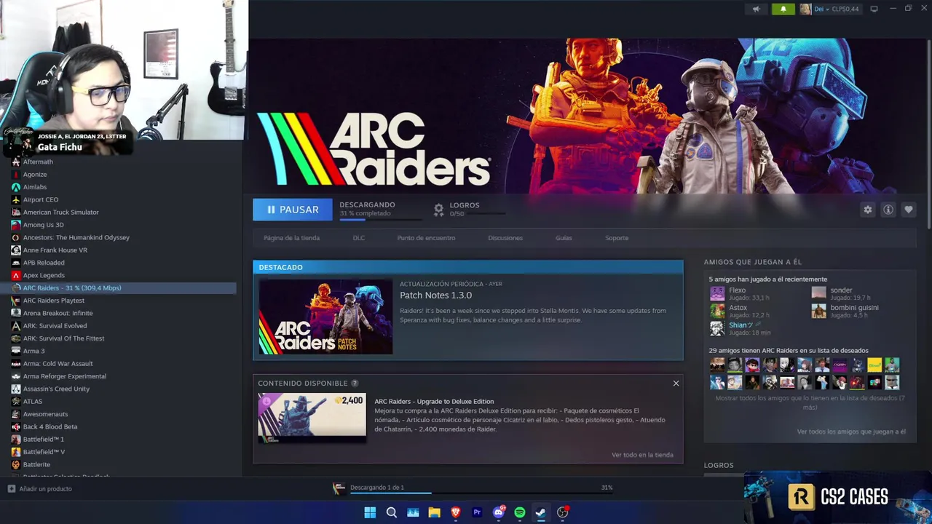Select Aimlabs in the library list
932x524 pixels.
click(x=34, y=187)
